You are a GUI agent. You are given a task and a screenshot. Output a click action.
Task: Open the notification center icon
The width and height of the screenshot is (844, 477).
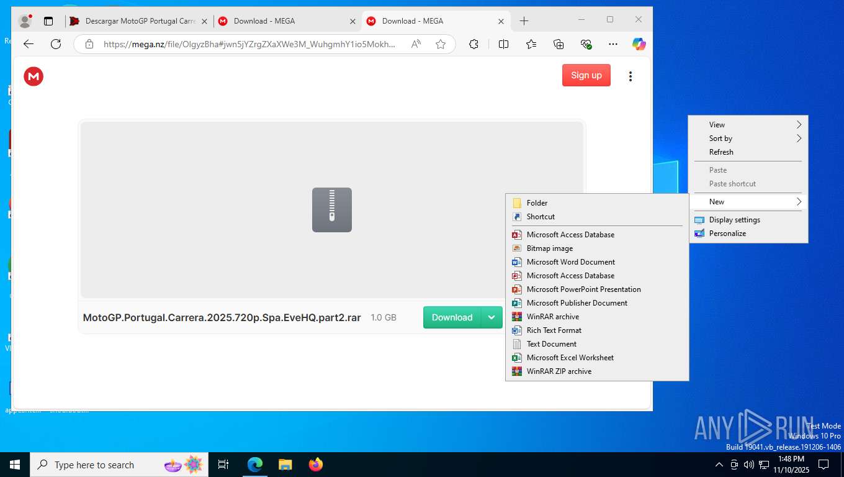824,465
